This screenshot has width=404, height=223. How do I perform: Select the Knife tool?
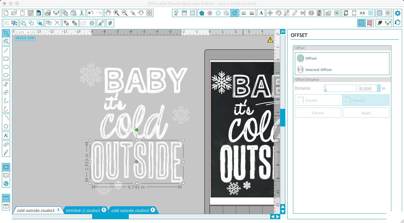coord(6,153)
